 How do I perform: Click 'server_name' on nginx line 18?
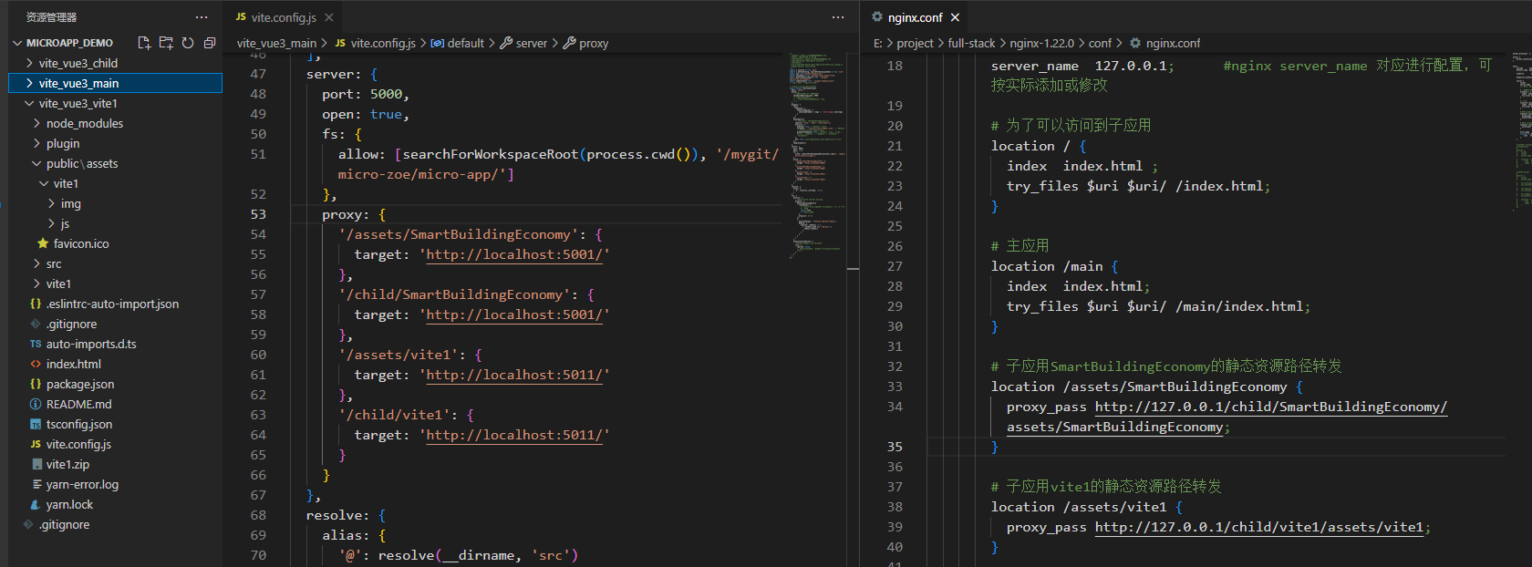1035,66
